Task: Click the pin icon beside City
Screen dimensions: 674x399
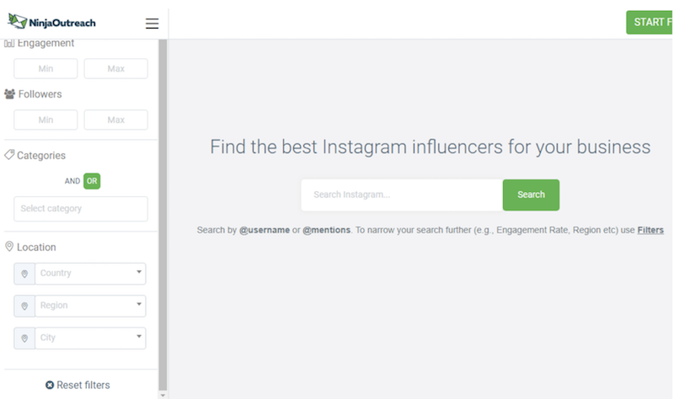Action: 24,338
